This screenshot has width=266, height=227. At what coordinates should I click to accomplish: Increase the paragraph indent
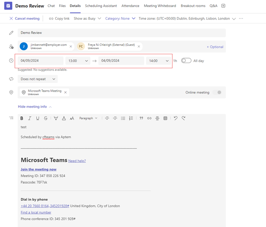[x=115, y=118]
